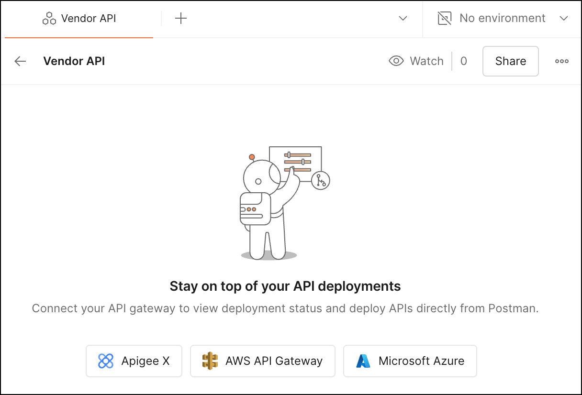Switch to the Vendor API tab label
582x395 pixels.
coord(89,19)
